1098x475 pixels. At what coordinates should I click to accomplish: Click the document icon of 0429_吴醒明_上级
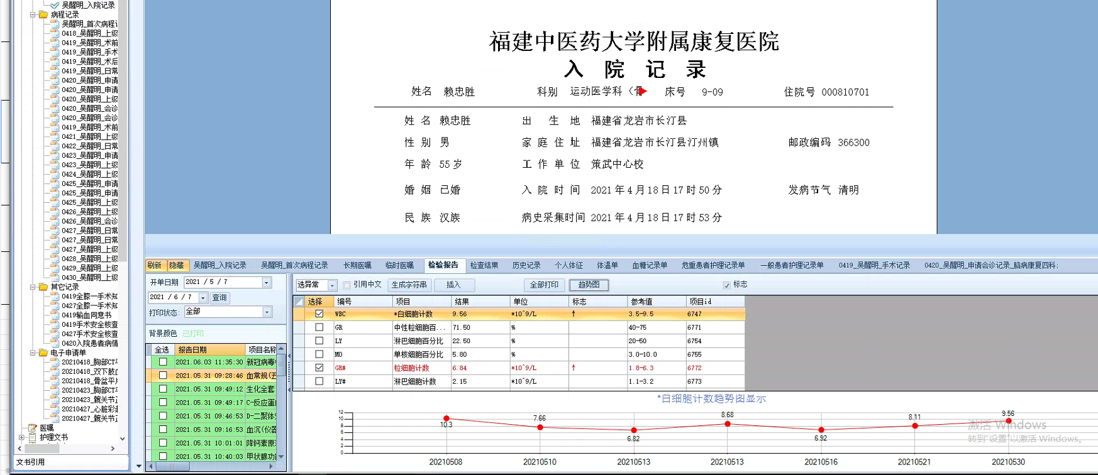[55, 268]
